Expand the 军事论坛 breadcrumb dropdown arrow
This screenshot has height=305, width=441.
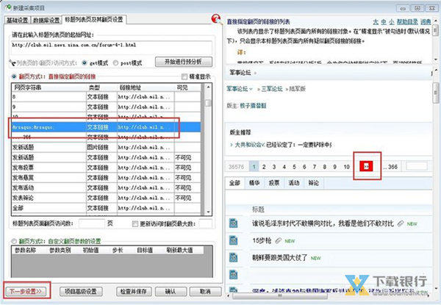pyautogui.click(x=251, y=89)
